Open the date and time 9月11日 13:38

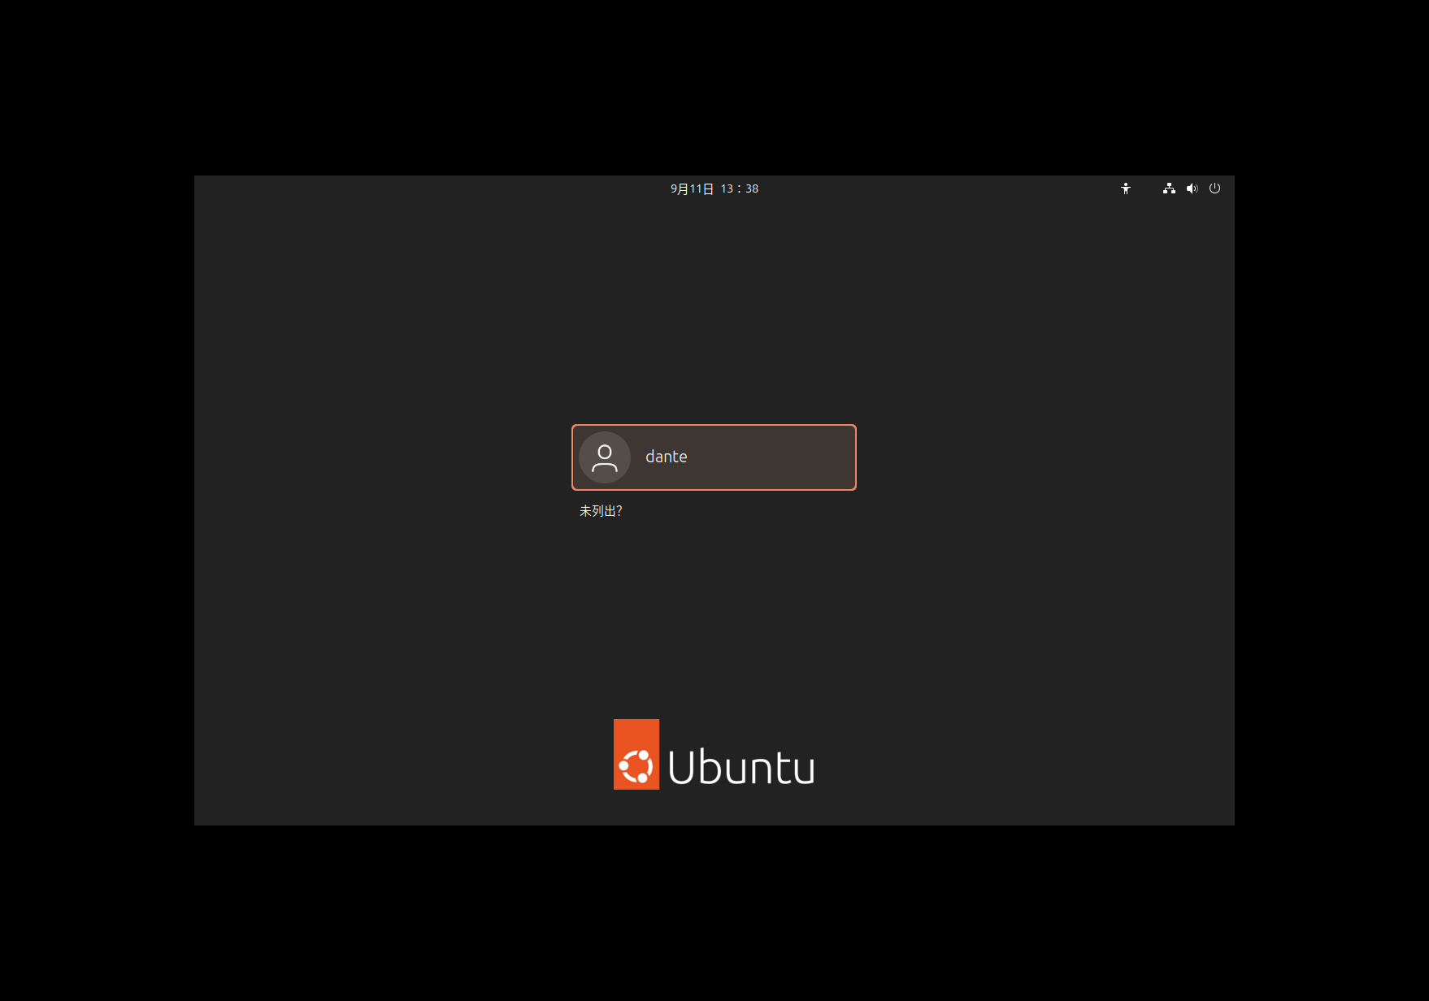(x=714, y=188)
